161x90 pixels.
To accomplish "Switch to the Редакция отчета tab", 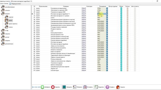I will 15,4.
